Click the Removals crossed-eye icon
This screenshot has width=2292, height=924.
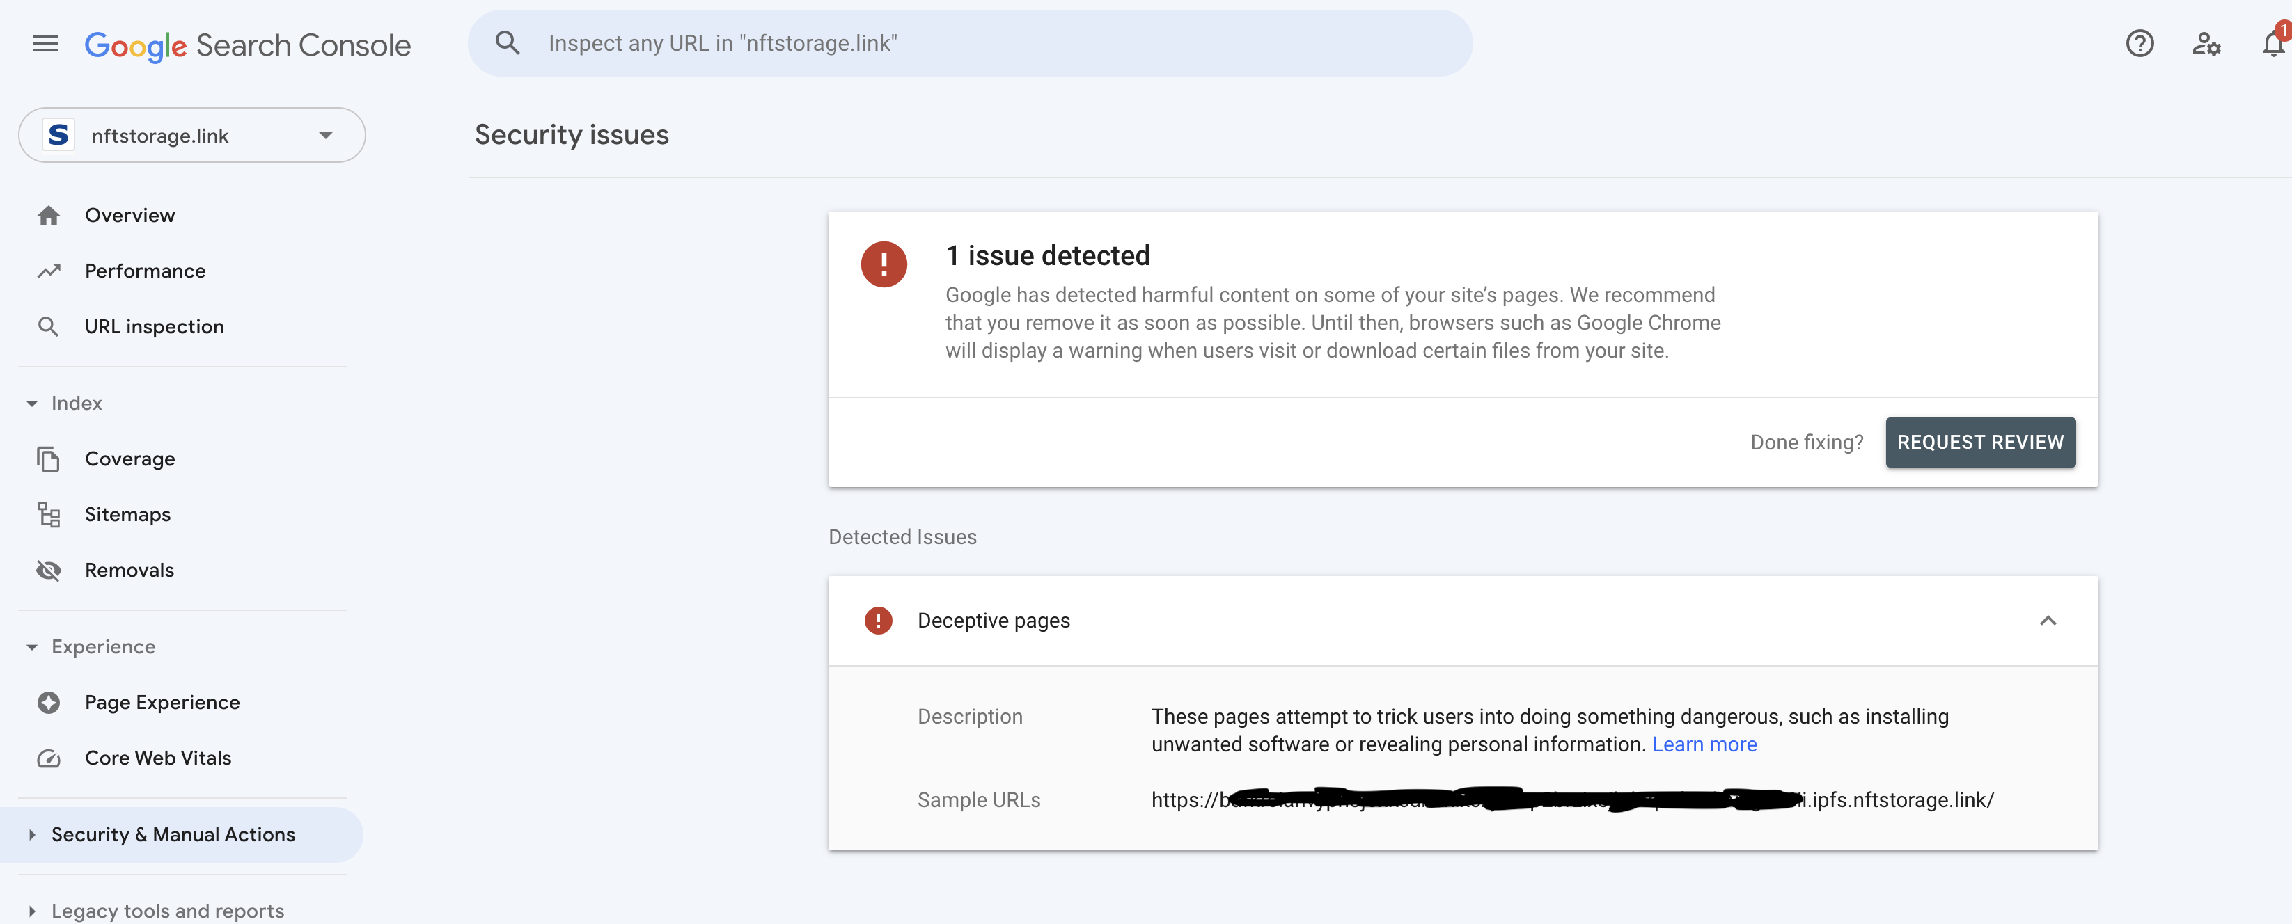(49, 570)
